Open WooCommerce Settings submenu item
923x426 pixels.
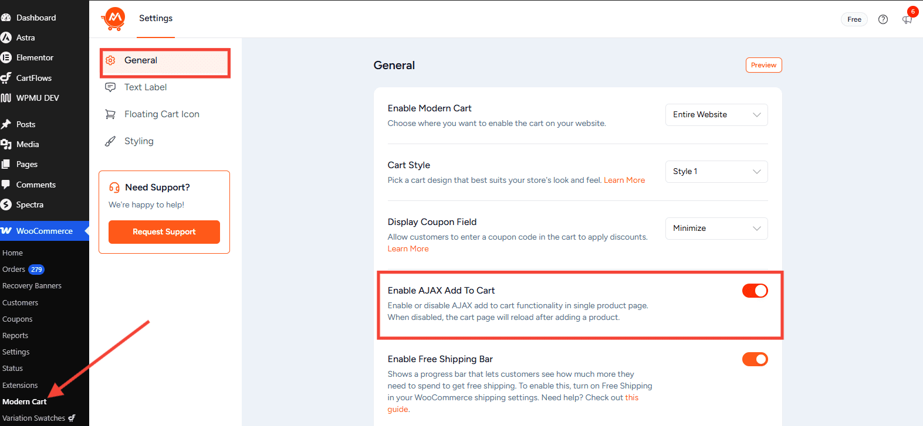coord(16,352)
